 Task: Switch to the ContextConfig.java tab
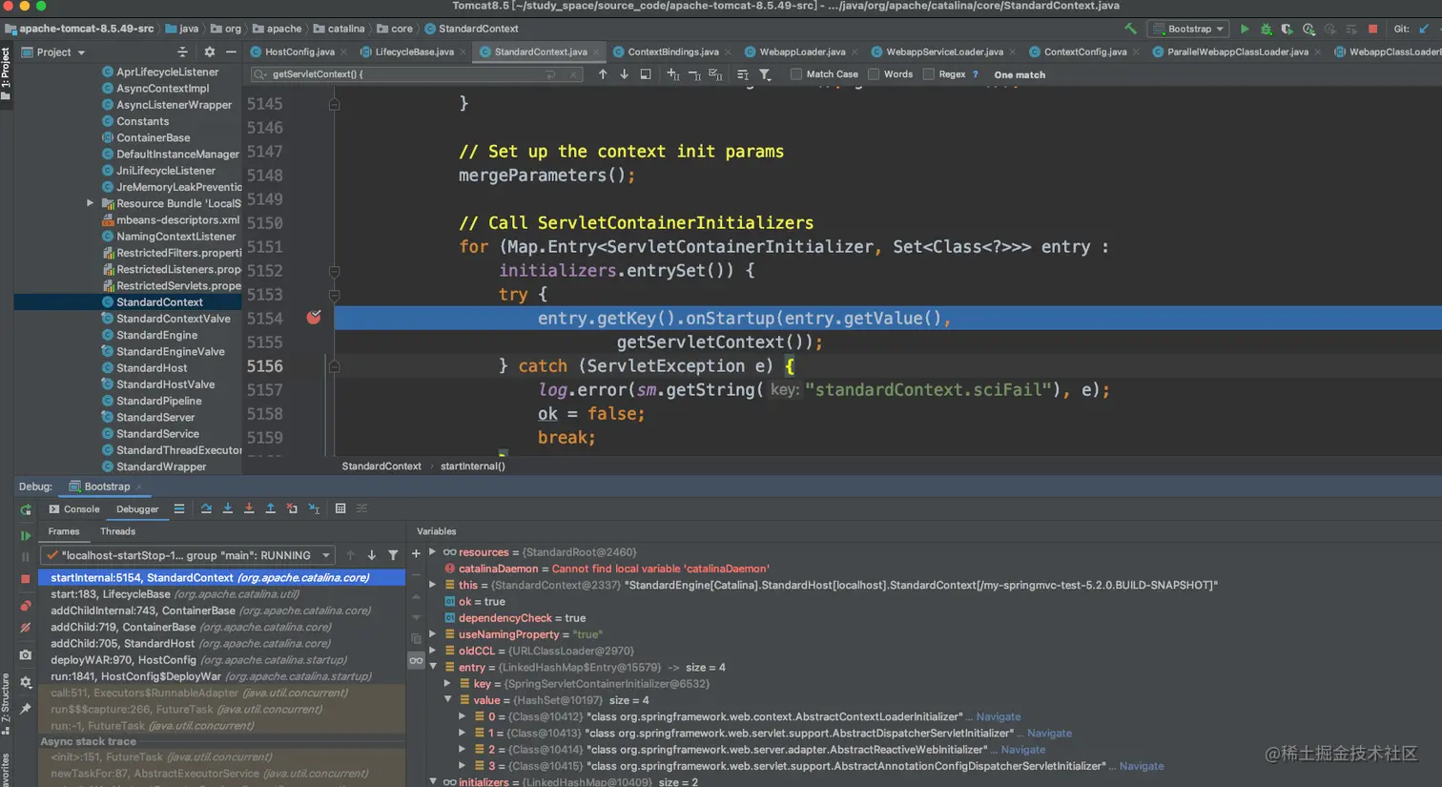(x=1085, y=52)
